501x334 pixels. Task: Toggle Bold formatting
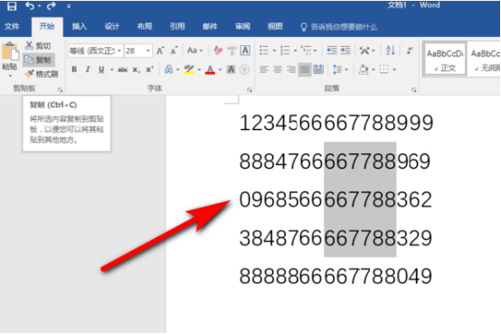click(x=74, y=70)
